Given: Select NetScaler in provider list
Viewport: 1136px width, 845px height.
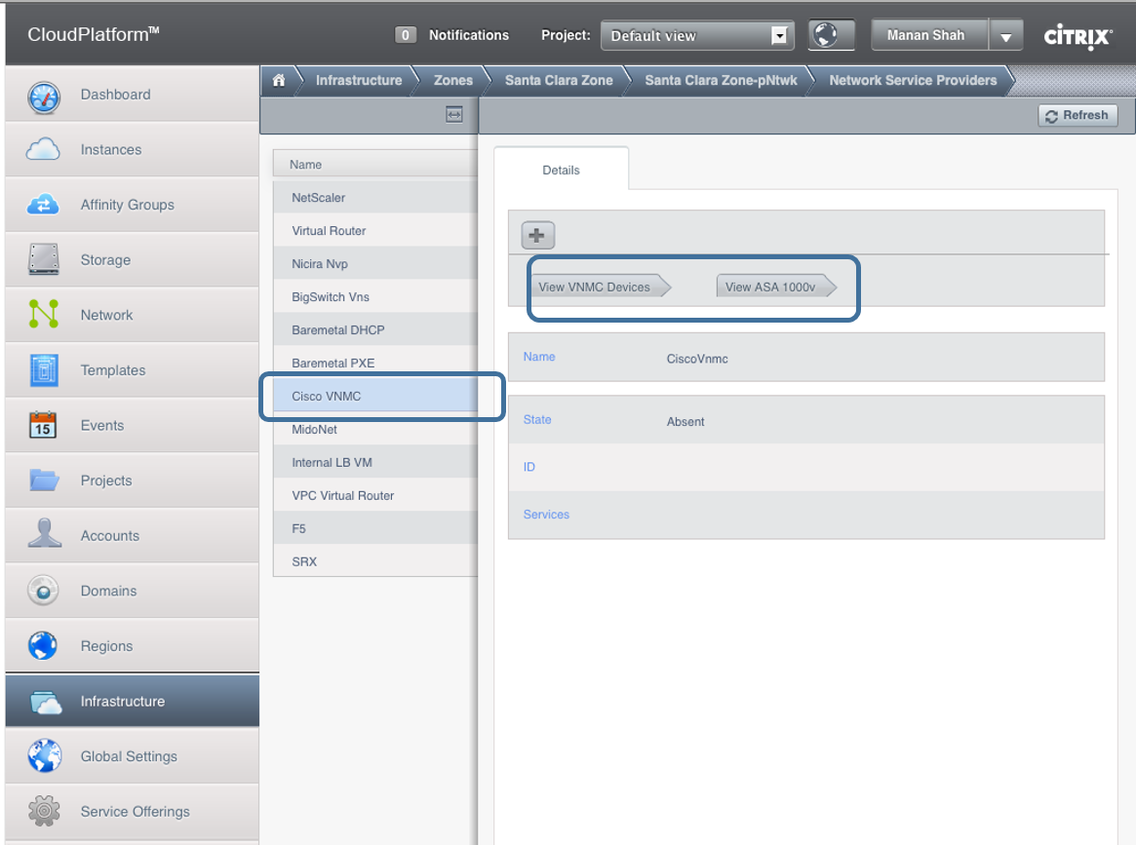Looking at the screenshot, I should (x=318, y=198).
